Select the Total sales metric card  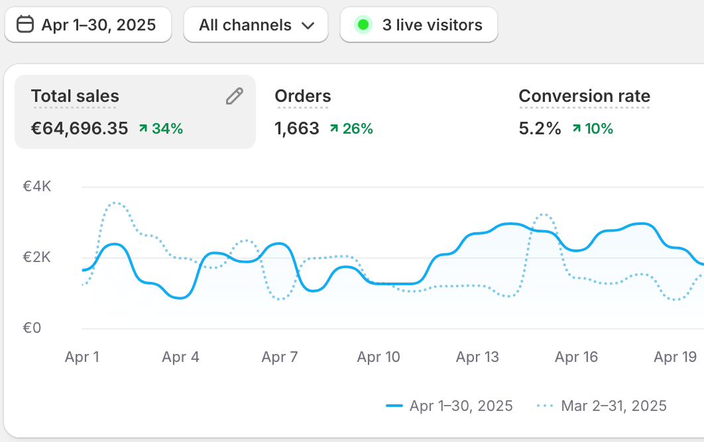[x=135, y=111]
